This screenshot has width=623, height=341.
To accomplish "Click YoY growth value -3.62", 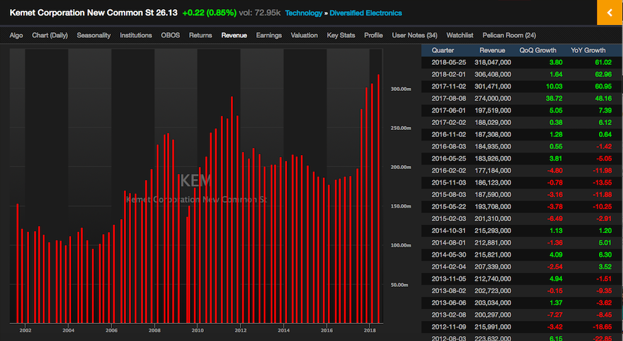I will click(604, 303).
